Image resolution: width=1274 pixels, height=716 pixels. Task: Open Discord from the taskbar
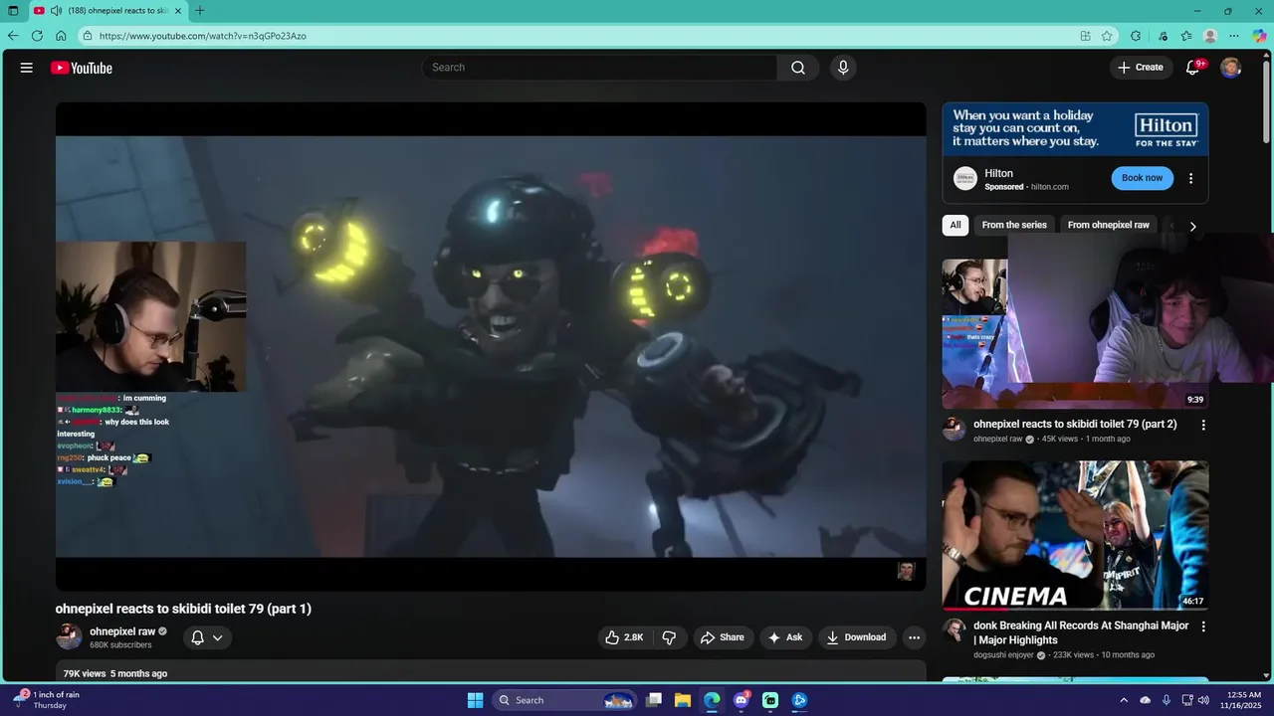[x=742, y=700]
